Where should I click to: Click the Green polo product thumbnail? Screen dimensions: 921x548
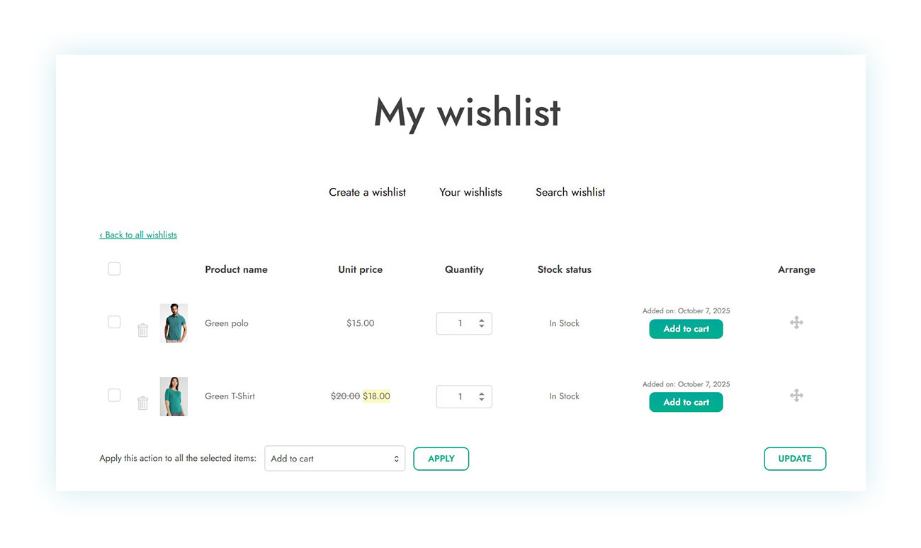coord(174,323)
